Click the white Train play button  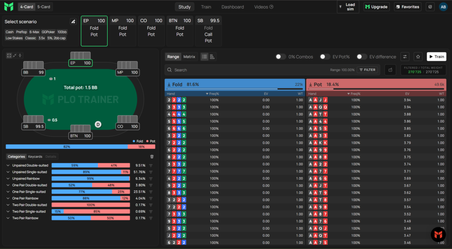pos(437,57)
